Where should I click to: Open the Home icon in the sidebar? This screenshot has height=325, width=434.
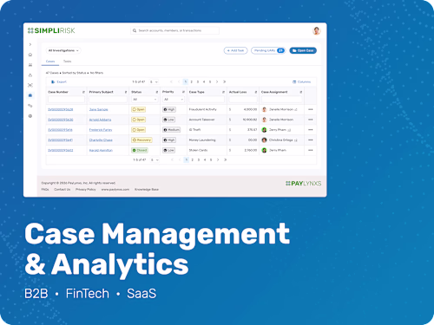[x=30, y=55]
